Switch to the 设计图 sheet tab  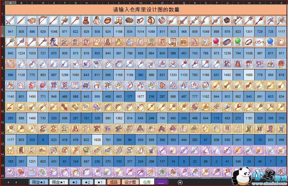[130, 182]
